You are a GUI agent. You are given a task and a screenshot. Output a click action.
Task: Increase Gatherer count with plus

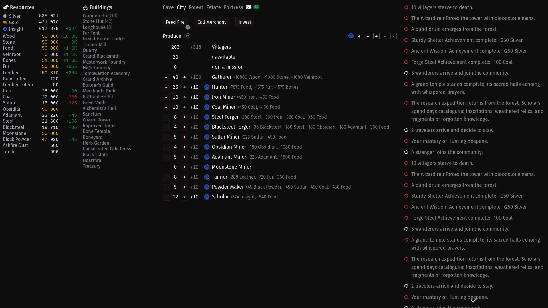coord(184,77)
